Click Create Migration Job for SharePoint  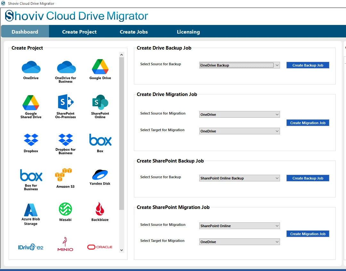pos(308,234)
